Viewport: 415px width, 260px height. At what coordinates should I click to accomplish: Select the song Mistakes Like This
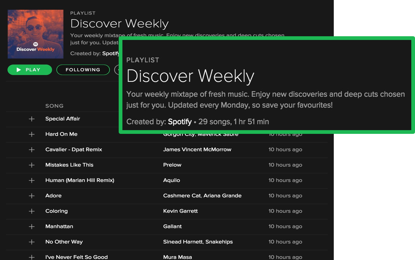click(69, 165)
